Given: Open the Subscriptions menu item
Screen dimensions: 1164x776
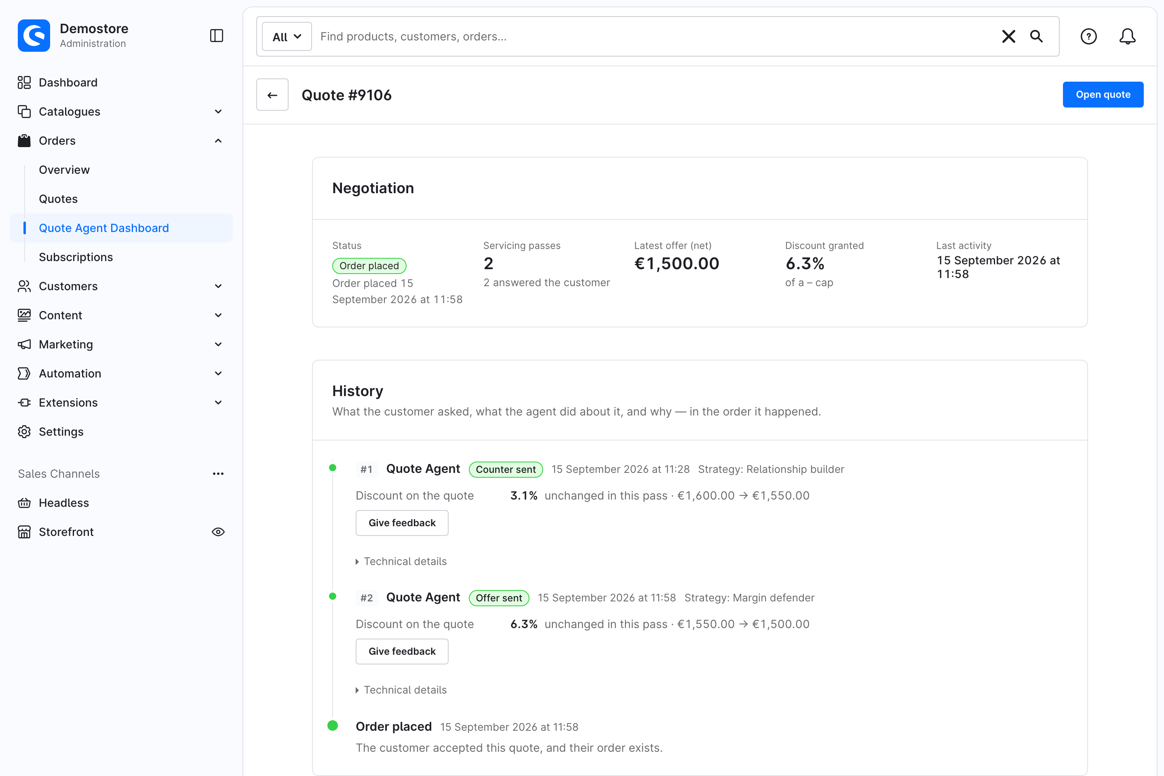Looking at the screenshot, I should tap(76, 257).
